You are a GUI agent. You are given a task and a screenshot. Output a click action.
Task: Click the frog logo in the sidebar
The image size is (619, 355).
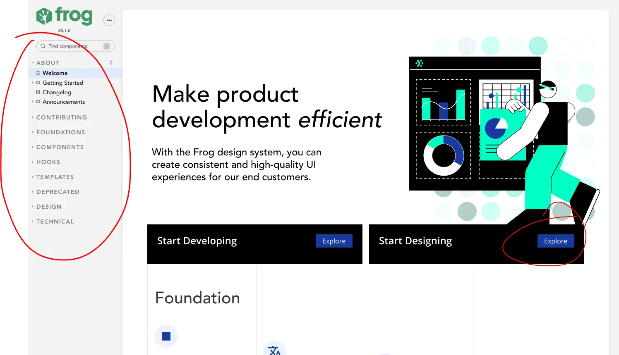coord(64,16)
